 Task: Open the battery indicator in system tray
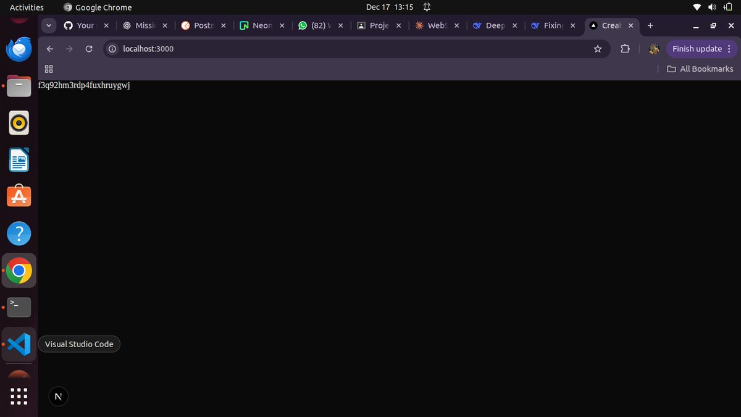click(x=727, y=7)
